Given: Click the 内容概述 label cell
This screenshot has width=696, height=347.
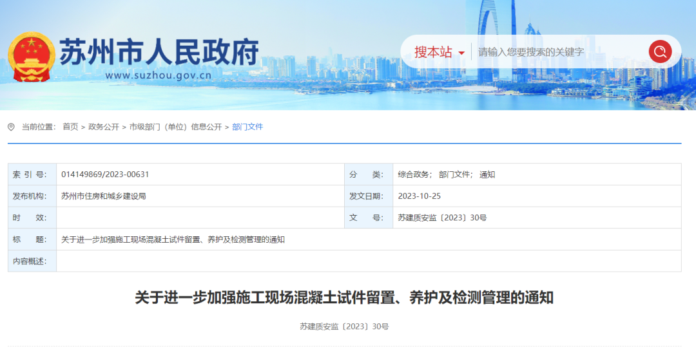Looking at the screenshot, I should (x=32, y=261).
